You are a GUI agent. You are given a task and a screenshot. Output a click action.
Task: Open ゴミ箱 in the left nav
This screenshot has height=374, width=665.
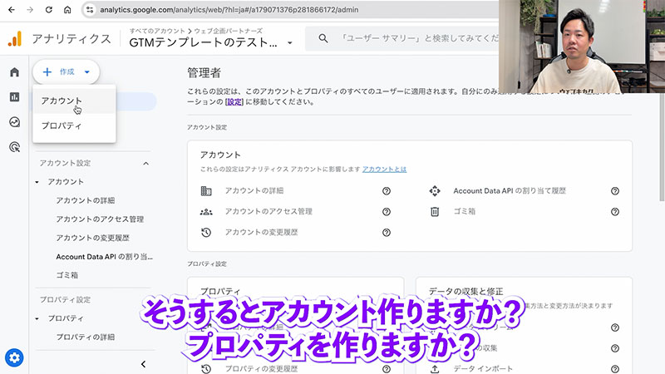point(67,275)
